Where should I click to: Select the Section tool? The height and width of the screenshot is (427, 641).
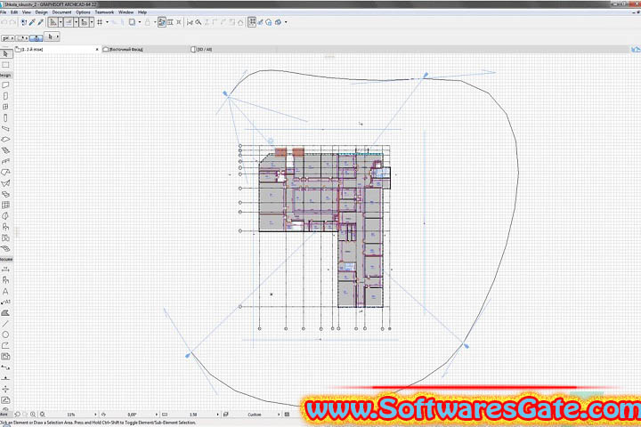[5, 367]
